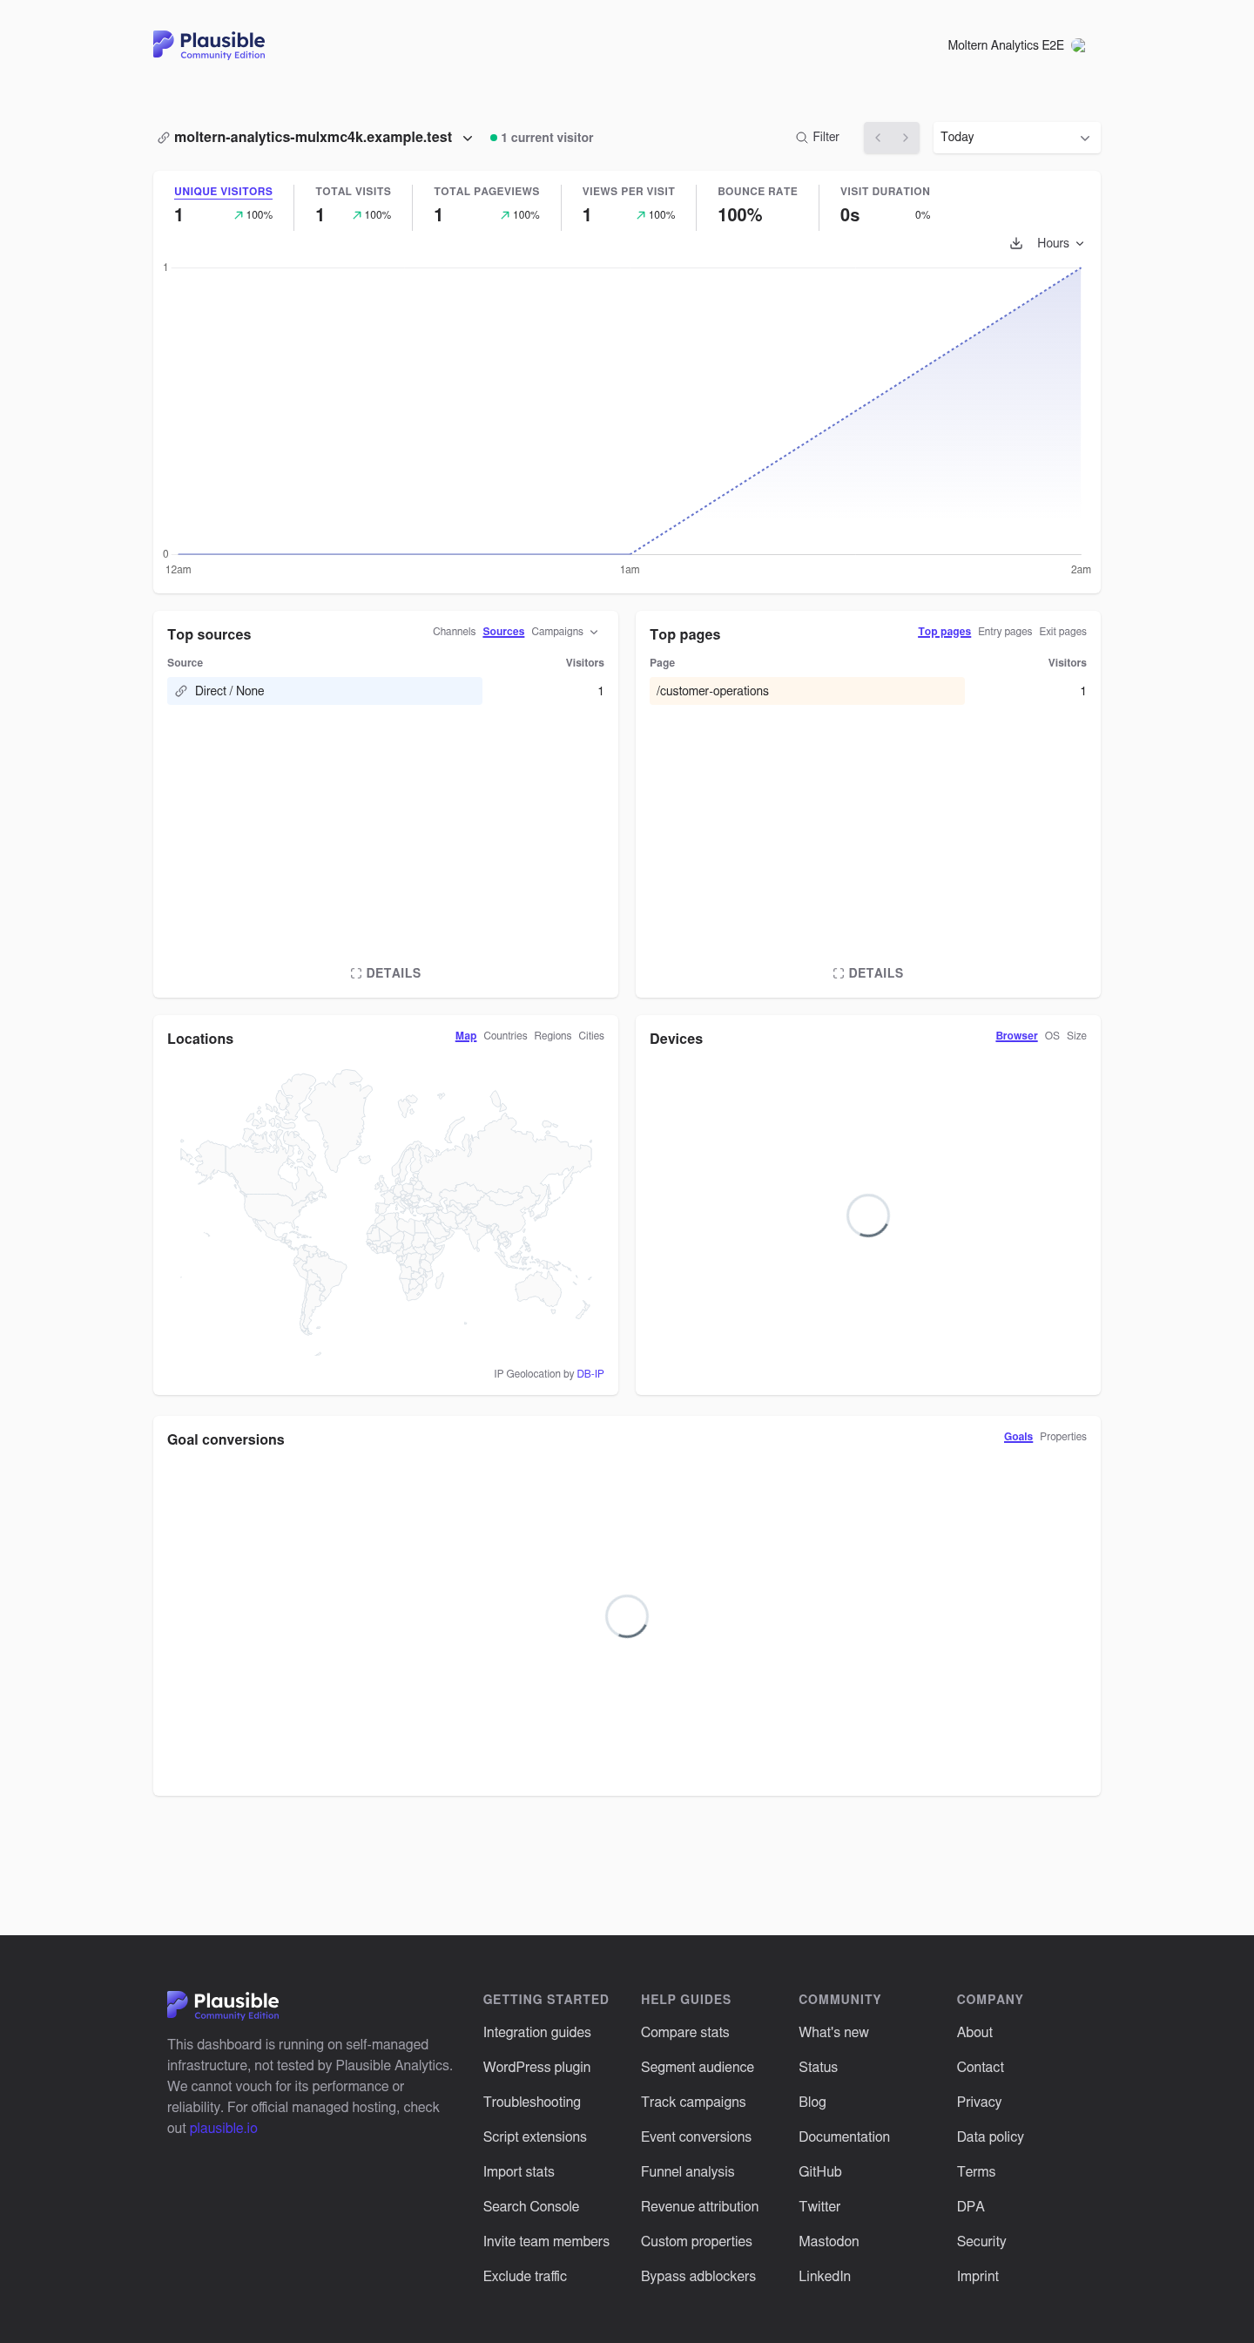Screen dimensions: 1254x2343
Task: Show the Regions tab in Locations
Action: [553, 1036]
